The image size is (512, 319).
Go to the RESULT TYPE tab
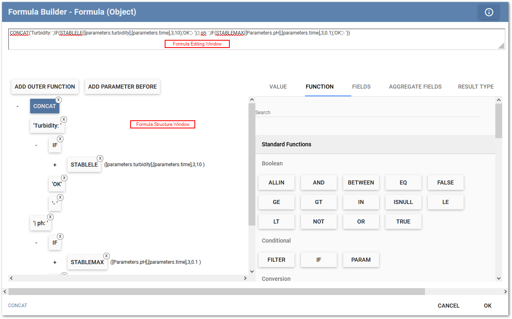click(476, 87)
